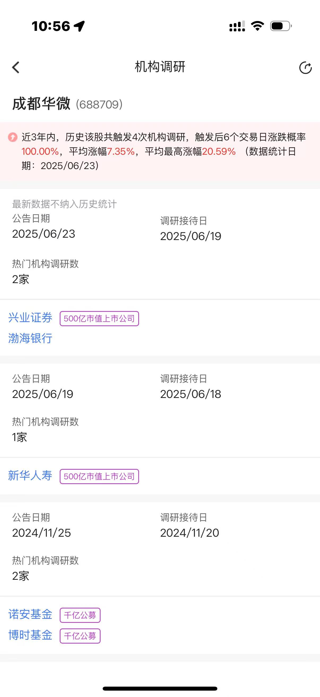
Task: Tap the refresh icon at top right
Action: point(305,68)
